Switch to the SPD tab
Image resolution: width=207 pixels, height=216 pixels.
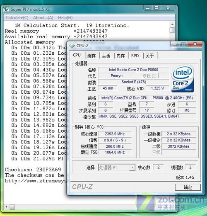click(x=135, y=56)
